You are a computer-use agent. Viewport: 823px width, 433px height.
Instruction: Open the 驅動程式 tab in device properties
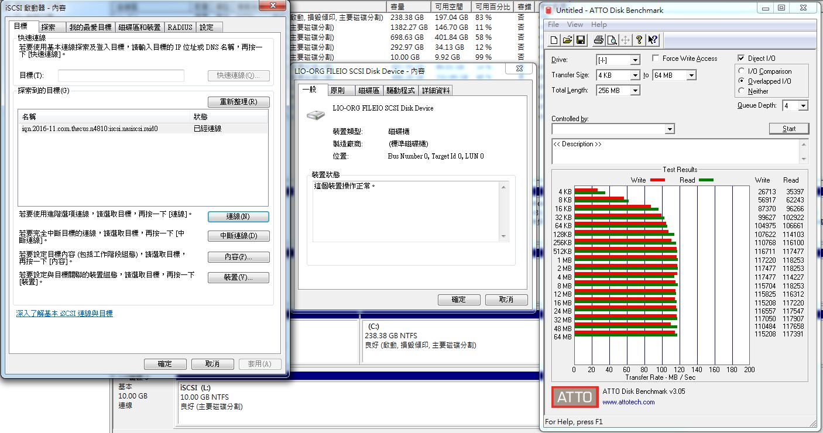(x=400, y=91)
